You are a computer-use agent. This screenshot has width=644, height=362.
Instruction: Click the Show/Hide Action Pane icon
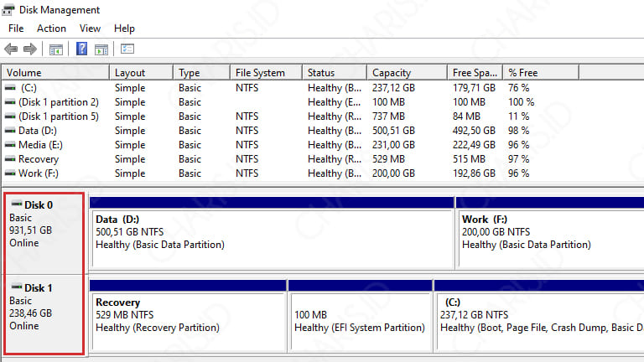pyautogui.click(x=101, y=49)
